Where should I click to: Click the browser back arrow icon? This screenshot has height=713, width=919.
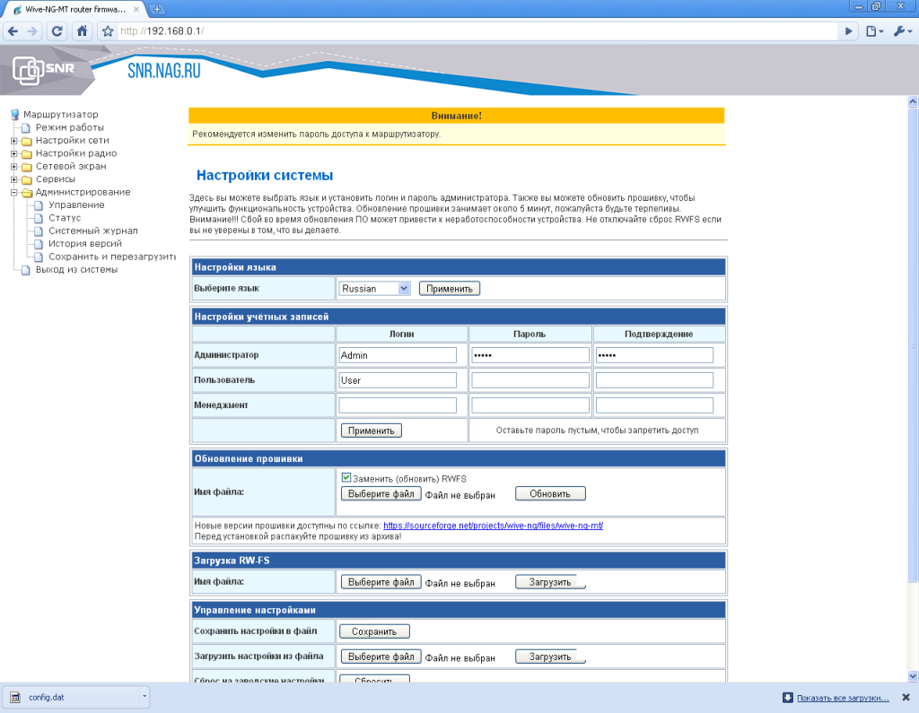(x=13, y=31)
